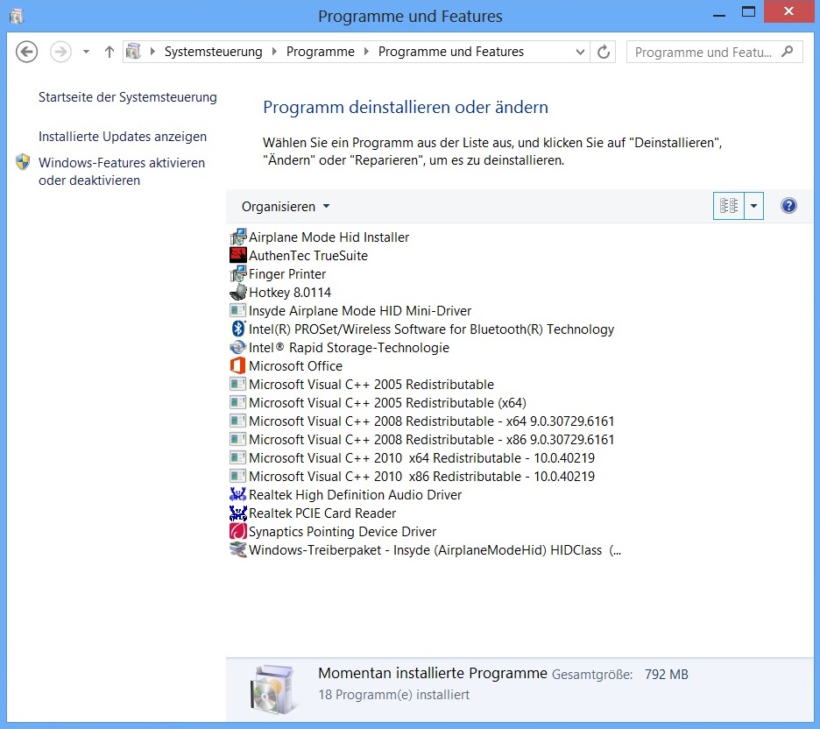The height and width of the screenshot is (729, 820).
Task: Click the Airplane Mode Hid Installer icon
Action: pyautogui.click(x=238, y=237)
